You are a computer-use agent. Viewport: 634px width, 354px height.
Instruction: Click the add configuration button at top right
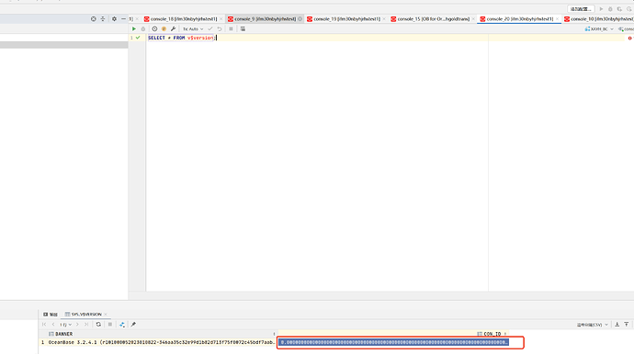tap(581, 9)
